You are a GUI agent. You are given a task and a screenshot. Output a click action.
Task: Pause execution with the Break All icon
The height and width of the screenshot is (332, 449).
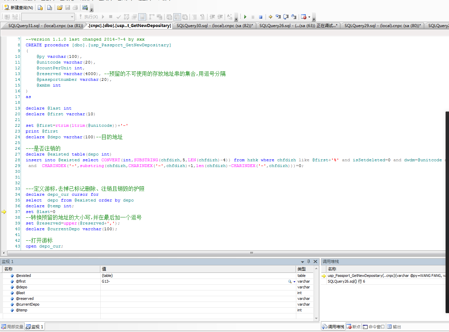[253, 17]
